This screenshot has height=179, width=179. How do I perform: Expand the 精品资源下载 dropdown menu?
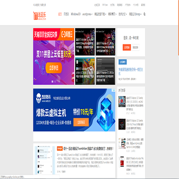pyautogui.click(x=100, y=14)
